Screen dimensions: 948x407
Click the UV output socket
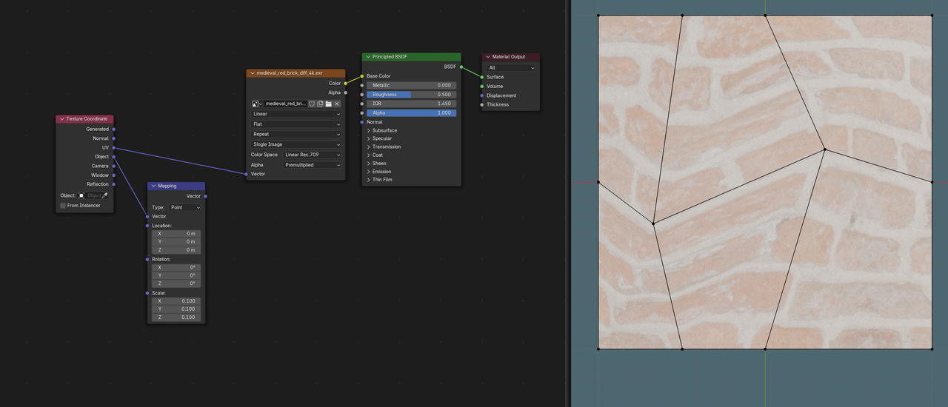coord(113,147)
